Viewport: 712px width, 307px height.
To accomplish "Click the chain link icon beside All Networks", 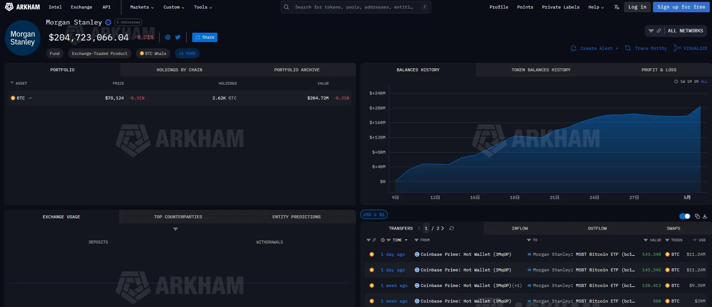I will [659, 31].
